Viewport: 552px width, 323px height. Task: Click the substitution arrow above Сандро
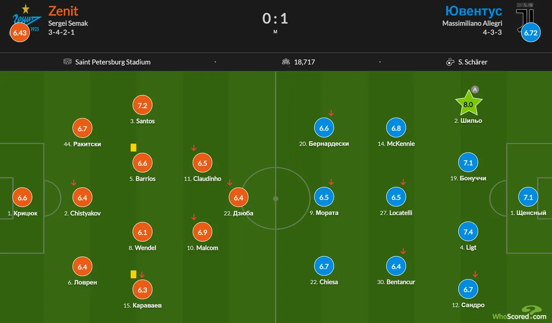(475, 274)
